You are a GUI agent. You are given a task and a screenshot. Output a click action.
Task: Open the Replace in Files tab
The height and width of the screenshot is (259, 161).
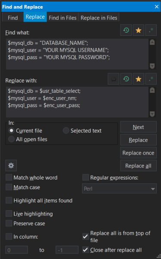[x=99, y=18]
